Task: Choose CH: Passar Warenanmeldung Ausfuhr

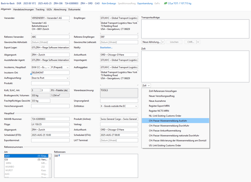Action: pos(175,121)
